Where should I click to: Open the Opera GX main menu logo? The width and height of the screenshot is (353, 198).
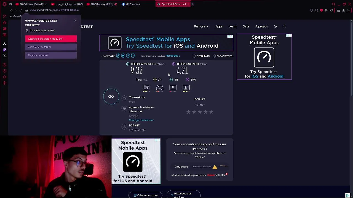(4, 4)
